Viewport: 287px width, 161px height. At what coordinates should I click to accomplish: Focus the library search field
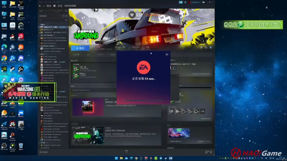[x=52, y=20]
